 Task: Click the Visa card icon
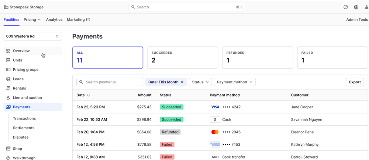tap(215, 107)
